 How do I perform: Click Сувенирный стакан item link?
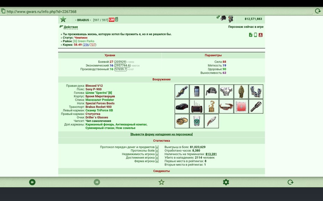point(100,128)
